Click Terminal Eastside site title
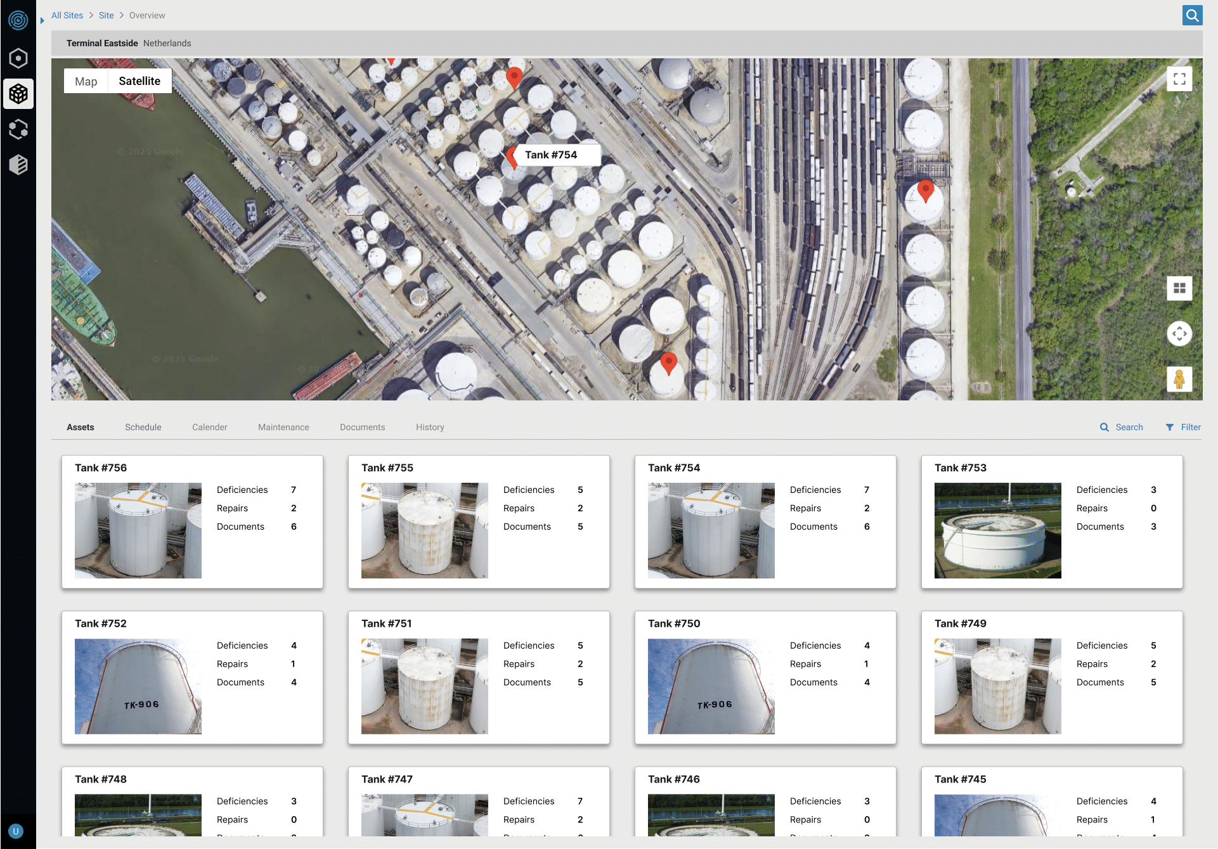This screenshot has height=849, width=1218. click(102, 43)
